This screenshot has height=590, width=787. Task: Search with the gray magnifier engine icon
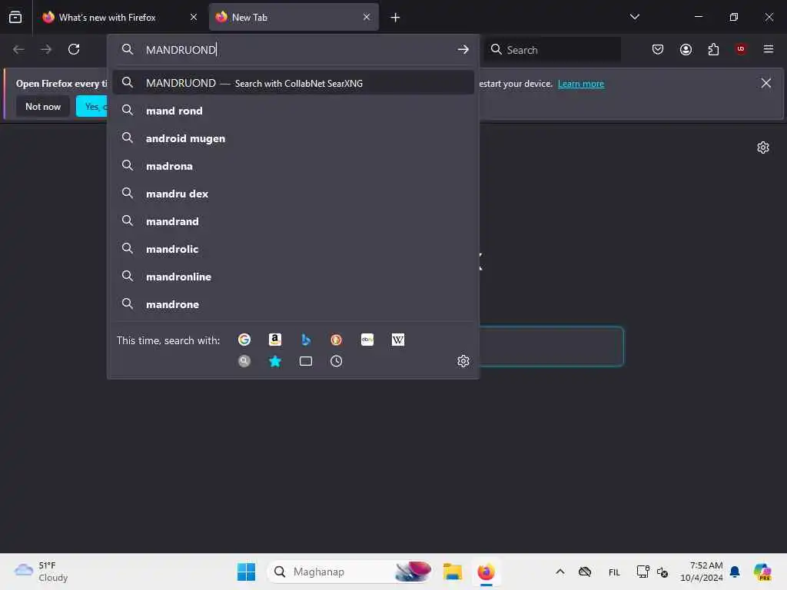(x=244, y=361)
